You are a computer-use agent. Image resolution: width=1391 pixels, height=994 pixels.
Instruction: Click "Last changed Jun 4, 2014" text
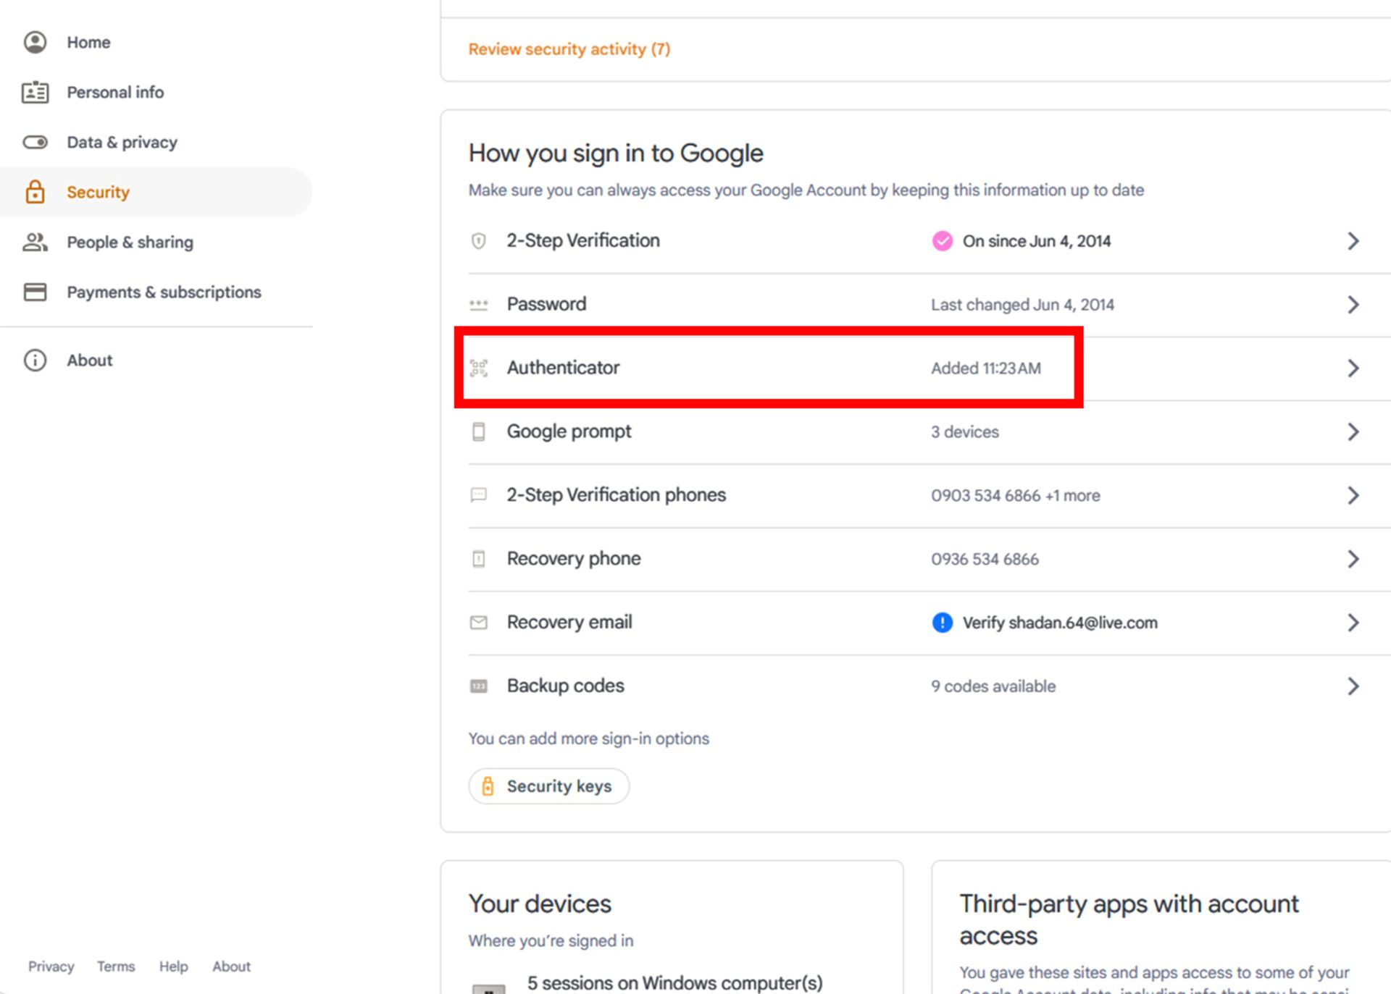(x=1022, y=305)
